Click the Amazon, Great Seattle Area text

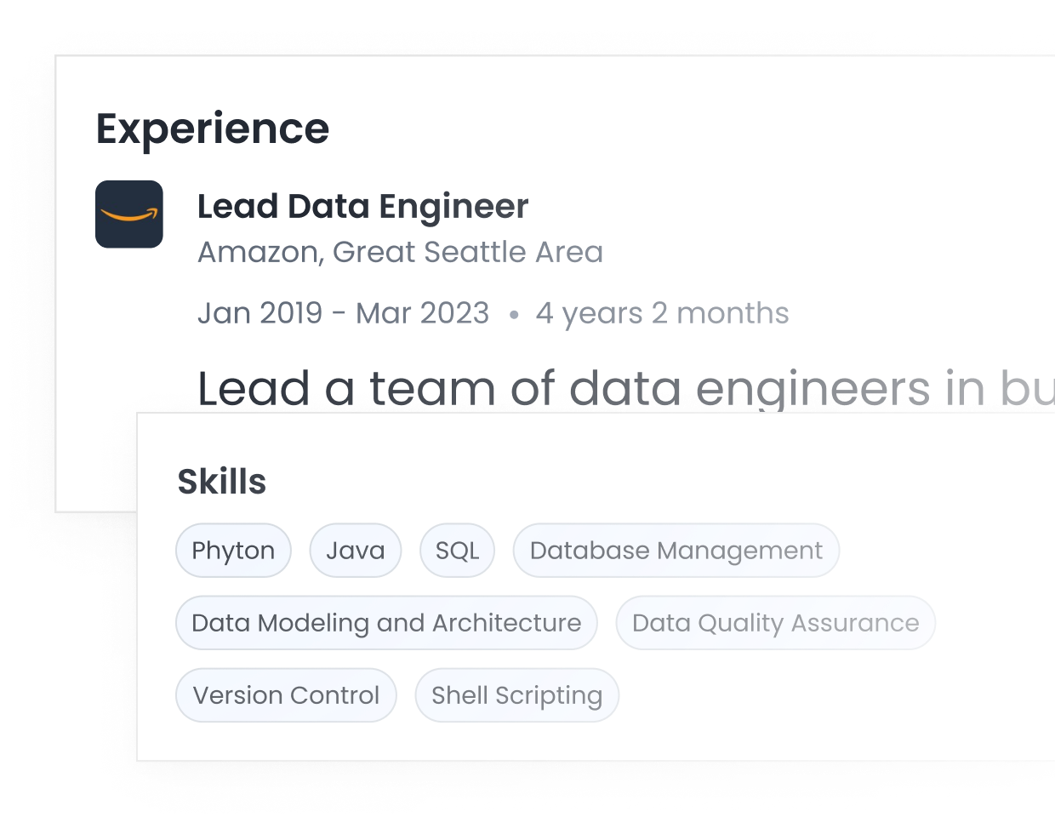click(400, 252)
